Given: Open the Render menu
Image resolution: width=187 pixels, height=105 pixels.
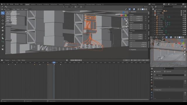Looking at the screenshot, I should click(x=12, y=4).
